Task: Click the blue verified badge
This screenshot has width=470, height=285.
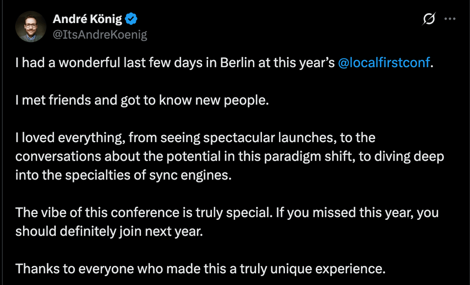Action: (x=132, y=20)
